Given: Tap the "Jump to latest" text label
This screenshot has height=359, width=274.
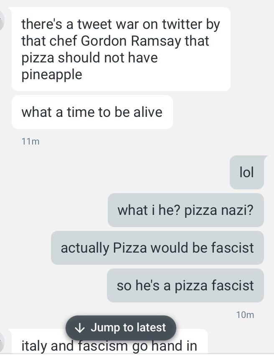Looking at the screenshot, I should coord(128,328).
